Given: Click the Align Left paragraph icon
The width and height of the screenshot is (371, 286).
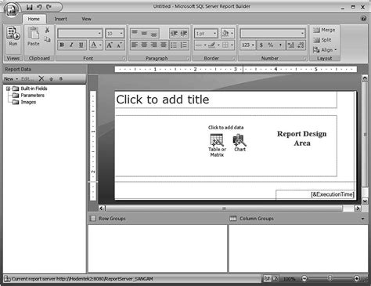Looking at the screenshot, I should coord(135,45).
